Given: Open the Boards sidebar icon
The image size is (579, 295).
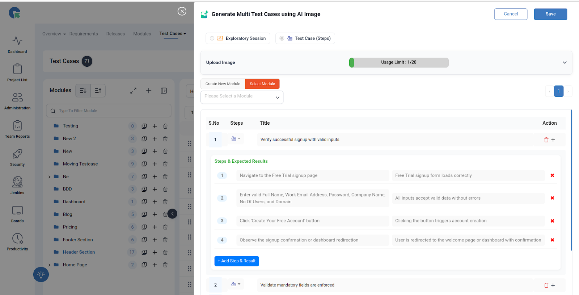Looking at the screenshot, I should tap(17, 213).
